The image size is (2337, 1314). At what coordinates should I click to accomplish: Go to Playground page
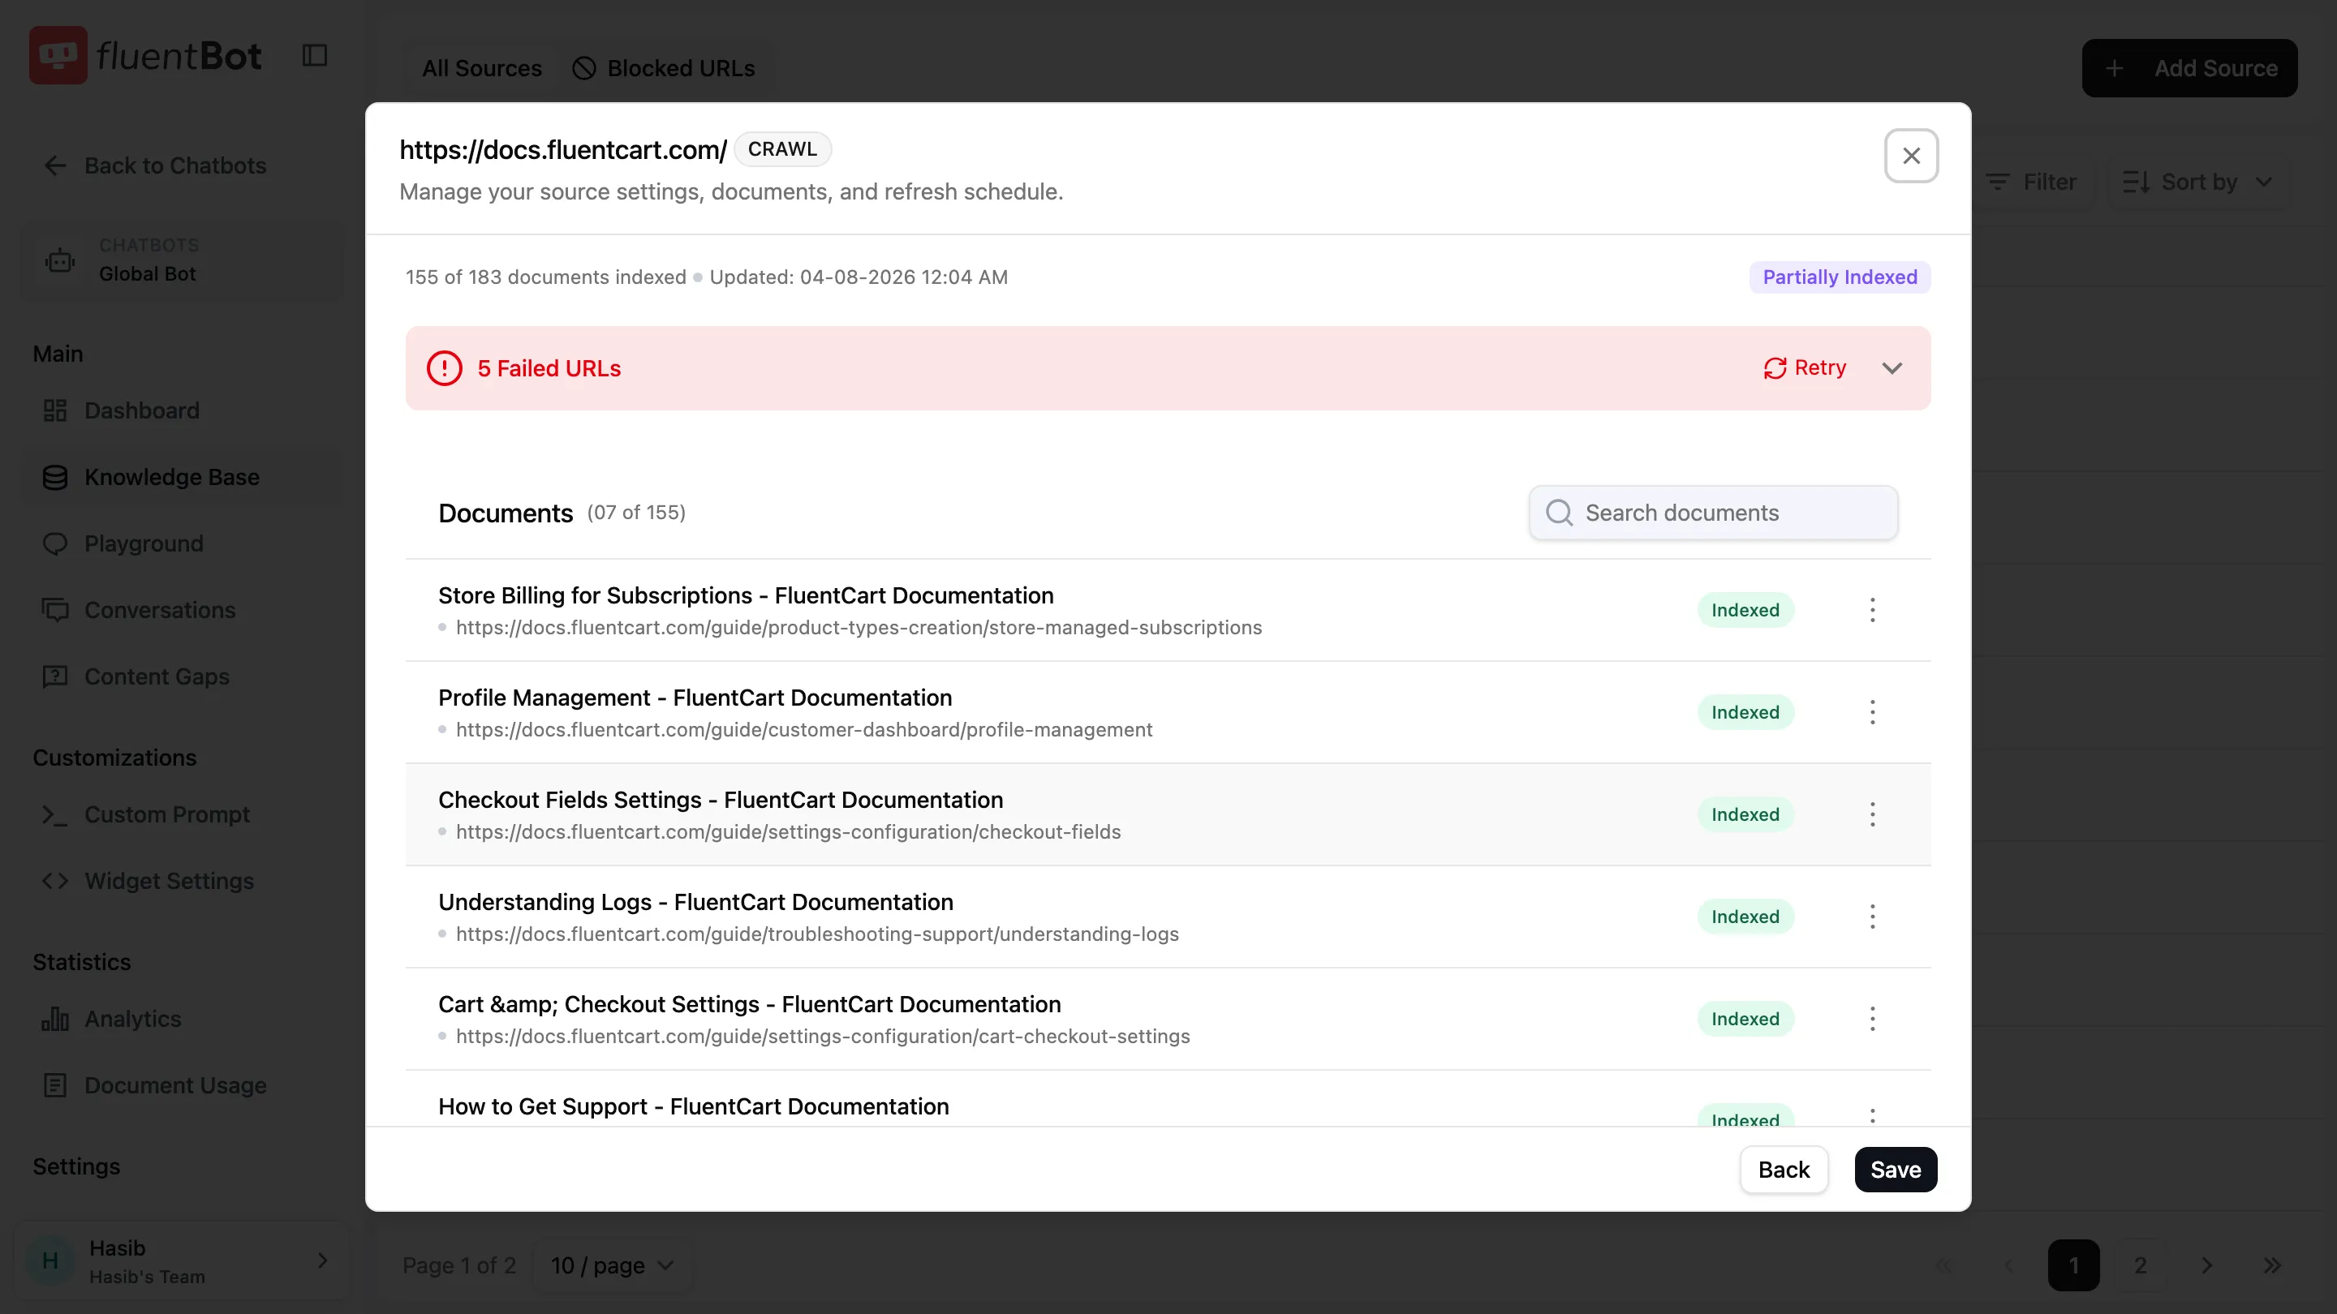pos(182,543)
